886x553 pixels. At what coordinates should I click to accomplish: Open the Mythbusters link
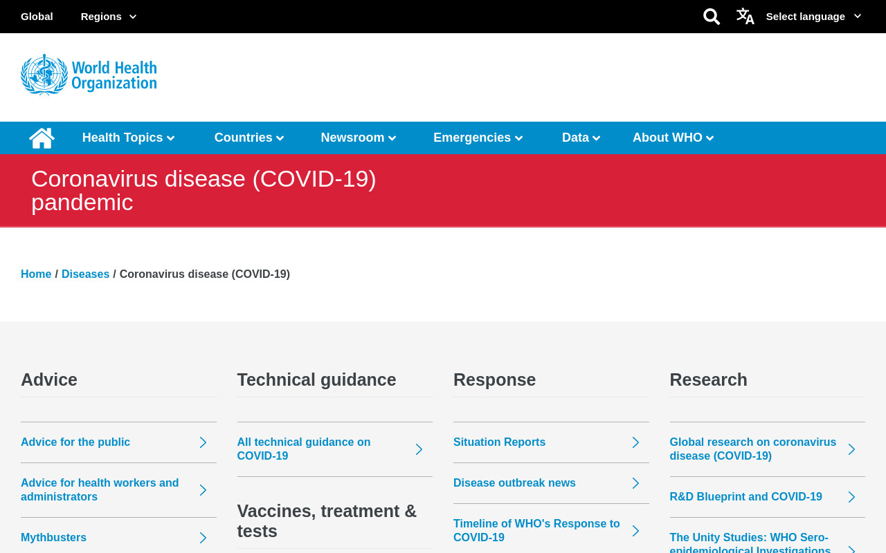pos(53,538)
